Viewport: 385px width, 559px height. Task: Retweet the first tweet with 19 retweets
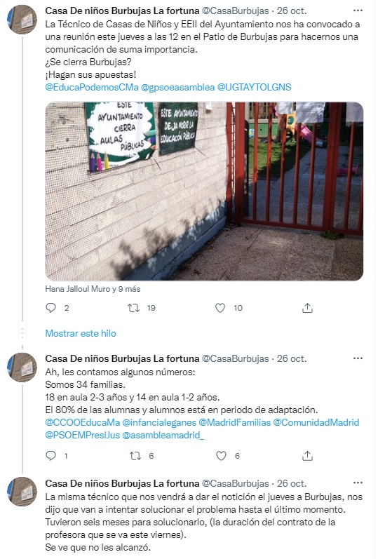(134, 308)
